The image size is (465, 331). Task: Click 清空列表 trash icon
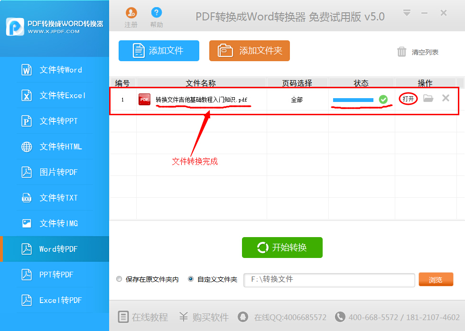401,52
